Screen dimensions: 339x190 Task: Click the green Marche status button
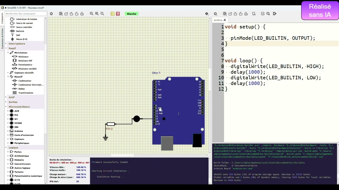click(132, 14)
